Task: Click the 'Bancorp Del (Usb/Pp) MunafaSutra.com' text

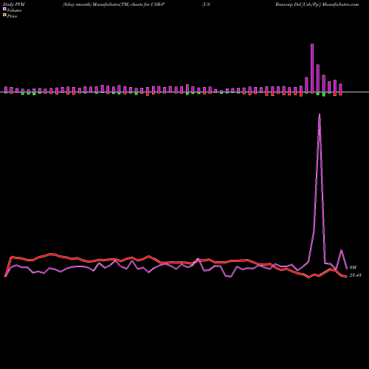Action: 317,4
